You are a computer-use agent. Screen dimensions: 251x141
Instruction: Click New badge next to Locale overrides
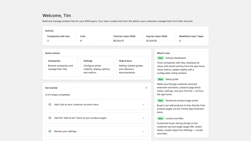coord(160,118)
